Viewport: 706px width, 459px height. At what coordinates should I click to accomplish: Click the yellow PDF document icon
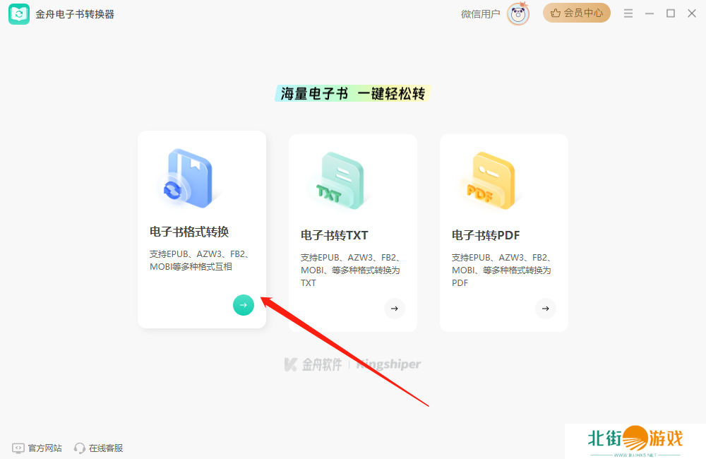489,180
